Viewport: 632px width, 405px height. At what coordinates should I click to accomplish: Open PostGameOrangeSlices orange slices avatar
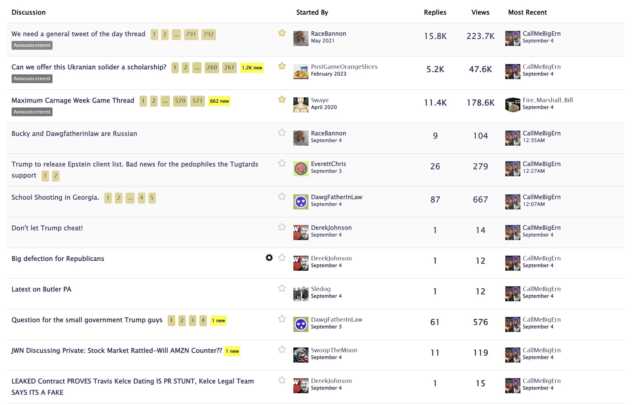301,72
